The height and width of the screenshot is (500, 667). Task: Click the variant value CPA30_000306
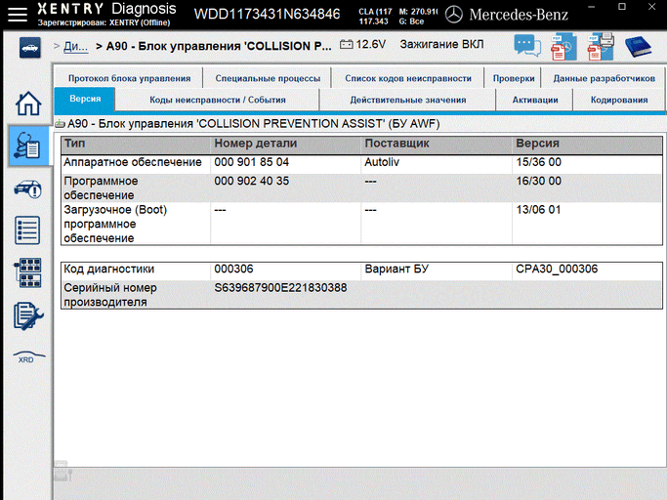click(x=557, y=269)
